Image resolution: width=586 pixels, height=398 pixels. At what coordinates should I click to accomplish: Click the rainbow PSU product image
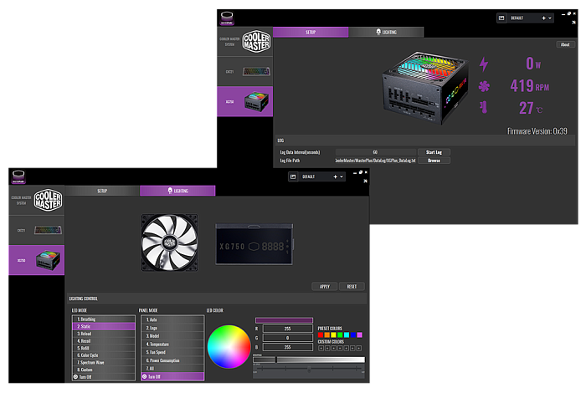coord(425,88)
